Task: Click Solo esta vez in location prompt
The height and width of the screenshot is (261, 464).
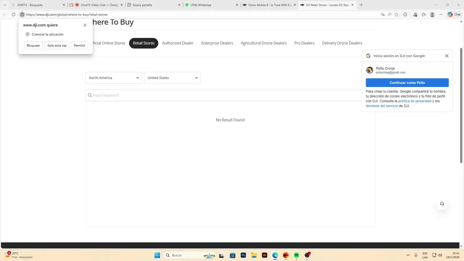Action: tap(57, 45)
